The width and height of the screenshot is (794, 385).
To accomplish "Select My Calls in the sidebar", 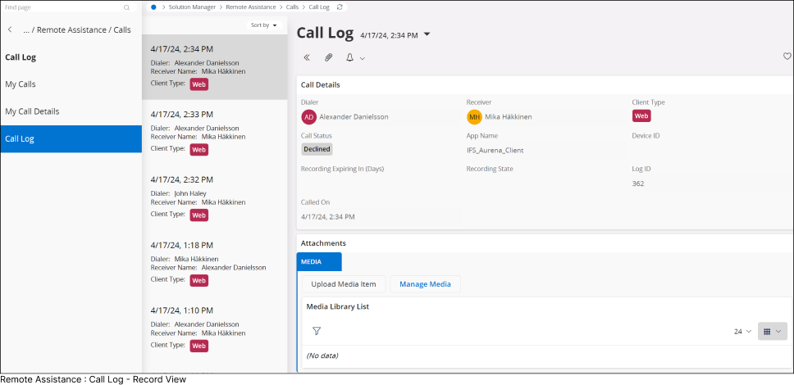I will (x=21, y=84).
